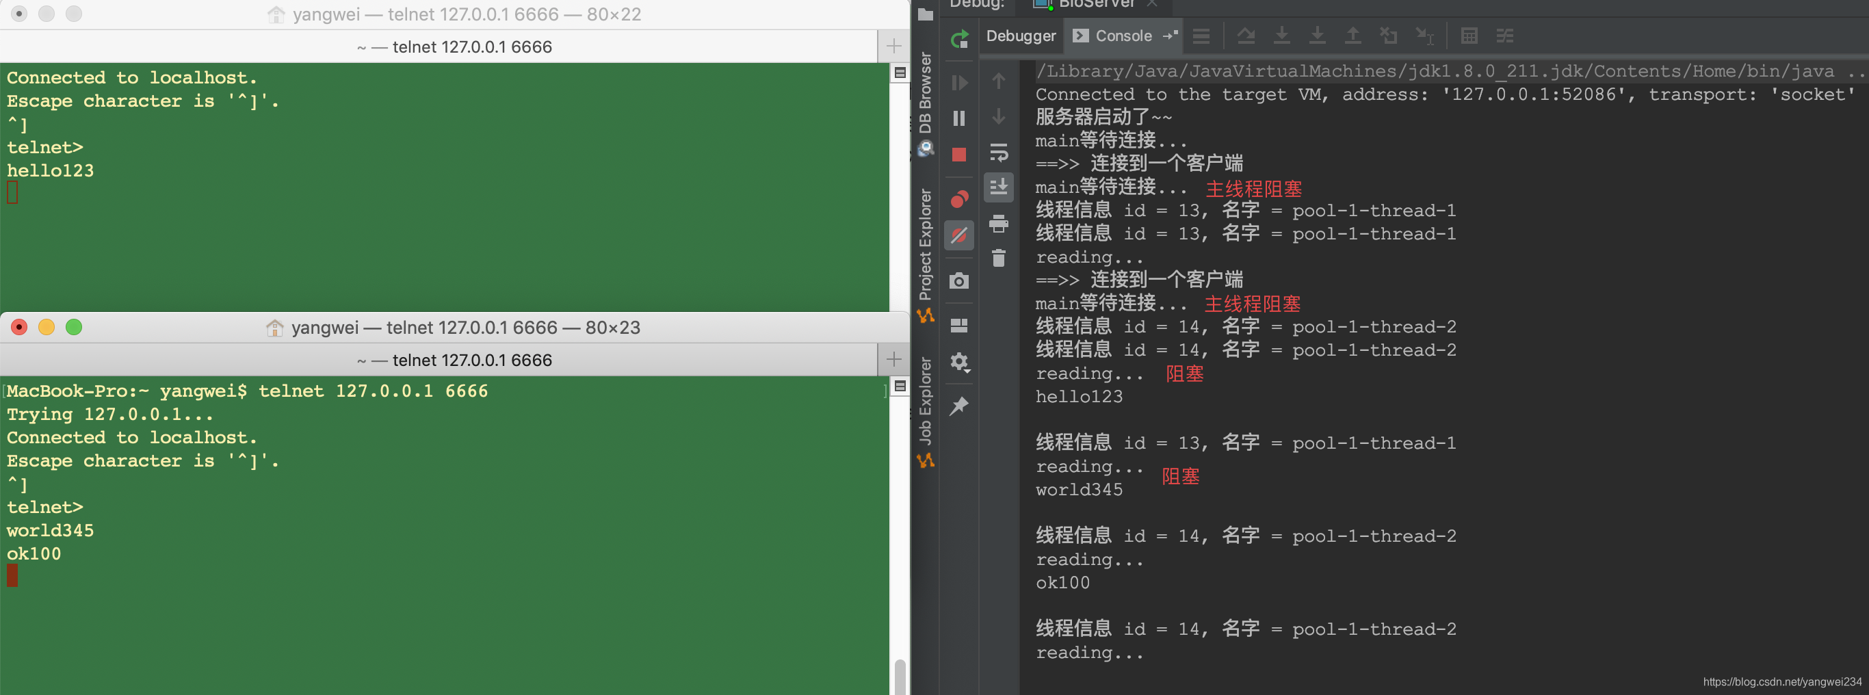Click the Resume Program icon
Screen dimensions: 1869x695
click(x=959, y=83)
